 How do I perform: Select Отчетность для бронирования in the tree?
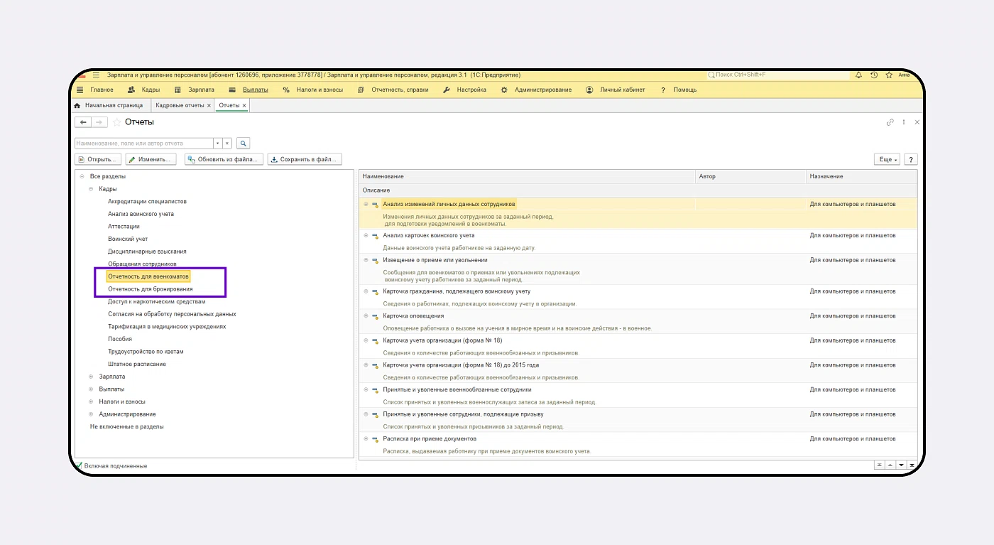(150, 289)
